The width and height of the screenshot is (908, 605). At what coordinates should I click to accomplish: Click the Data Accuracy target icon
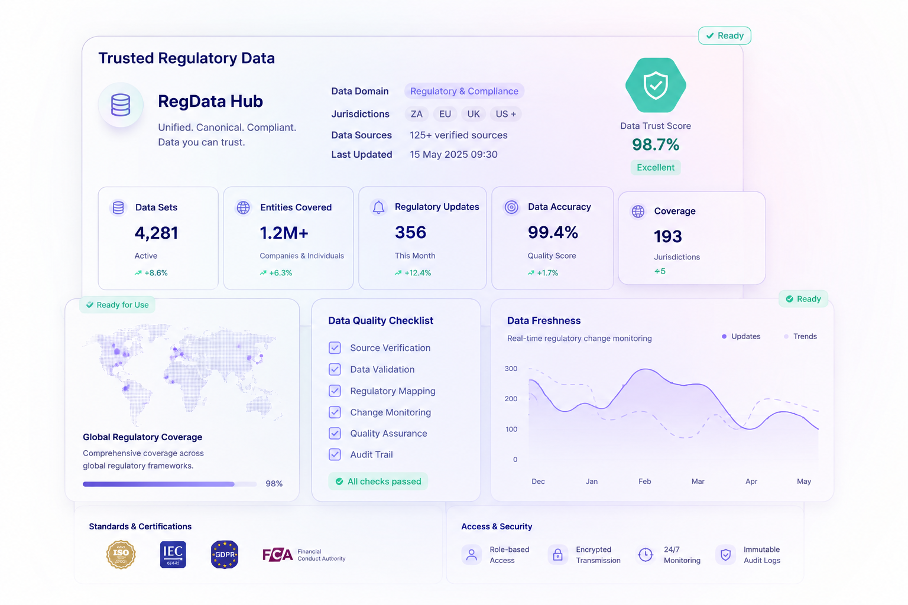[x=511, y=207]
